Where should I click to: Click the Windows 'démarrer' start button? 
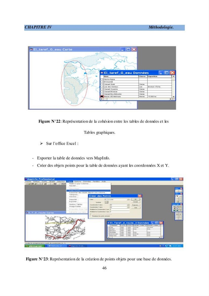point(34,246)
